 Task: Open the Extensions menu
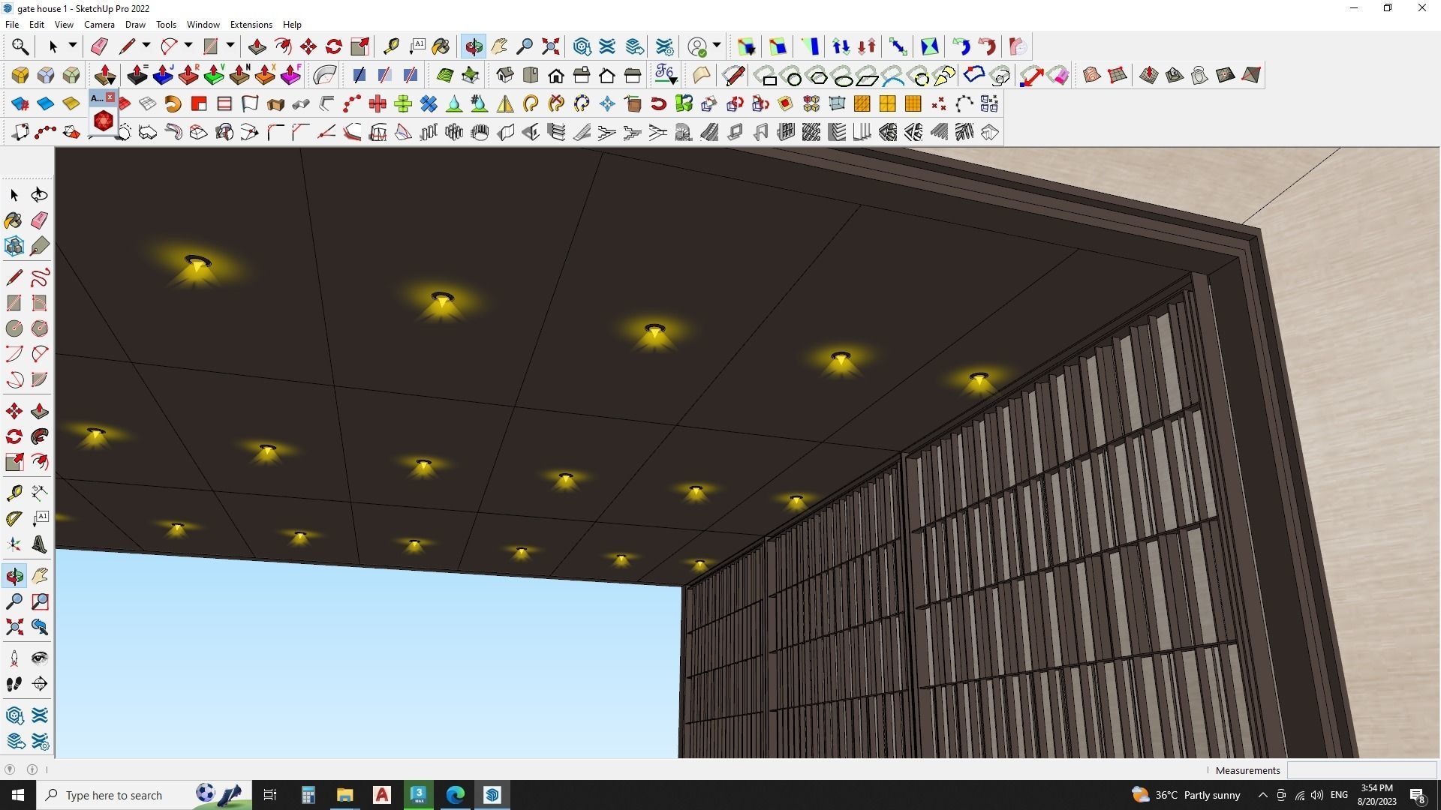coord(251,24)
